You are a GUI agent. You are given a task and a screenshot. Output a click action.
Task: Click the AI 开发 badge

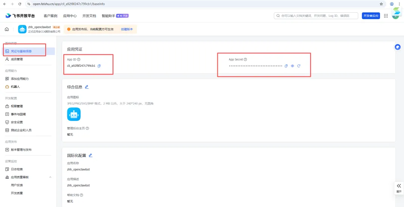(122, 16)
